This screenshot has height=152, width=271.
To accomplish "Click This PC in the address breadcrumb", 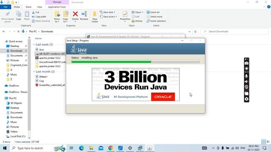I will (x=33, y=32).
